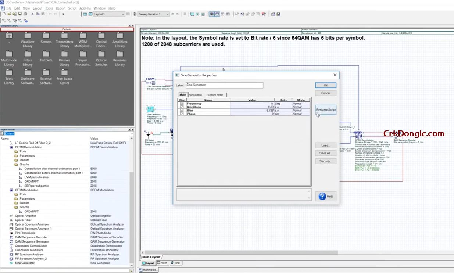
Task: Click the Calculate play arrow in toolbar
Action: (x=63, y=14)
